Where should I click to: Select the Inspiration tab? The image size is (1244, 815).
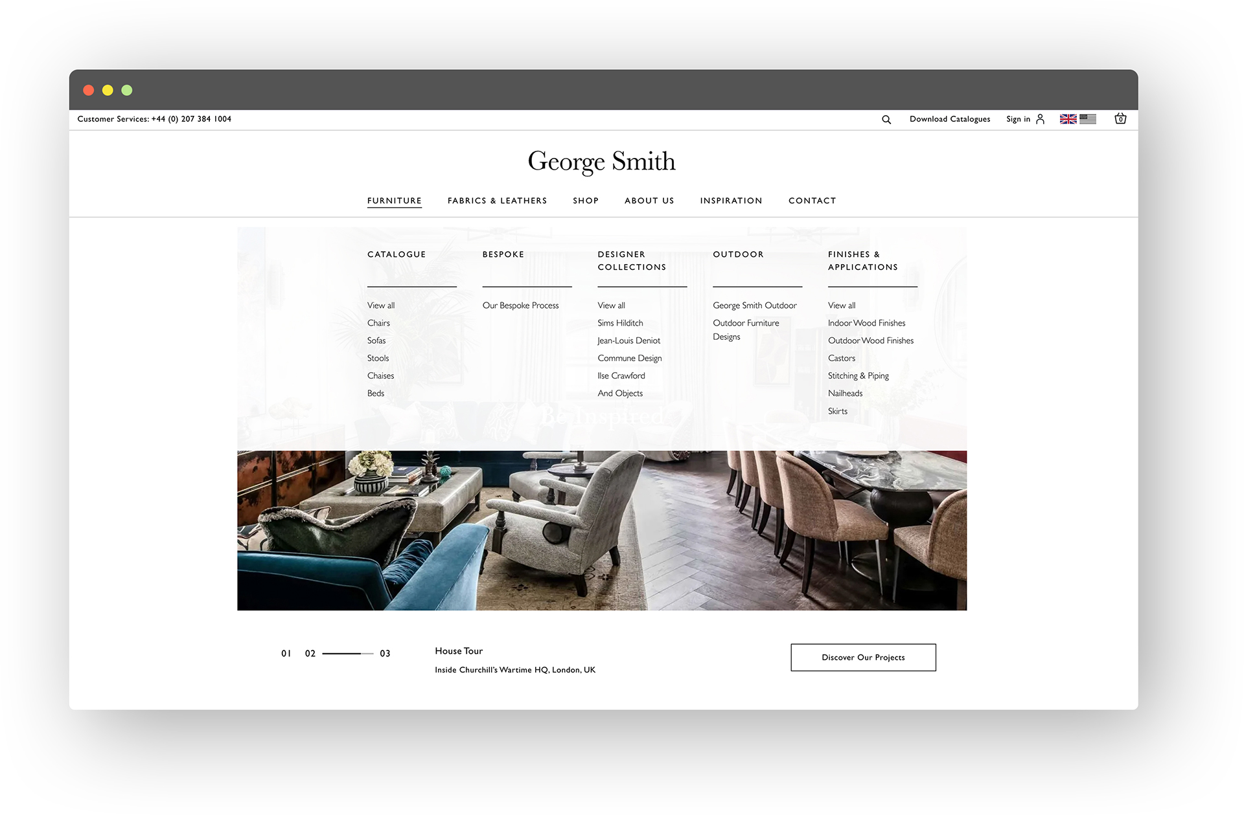730,201
